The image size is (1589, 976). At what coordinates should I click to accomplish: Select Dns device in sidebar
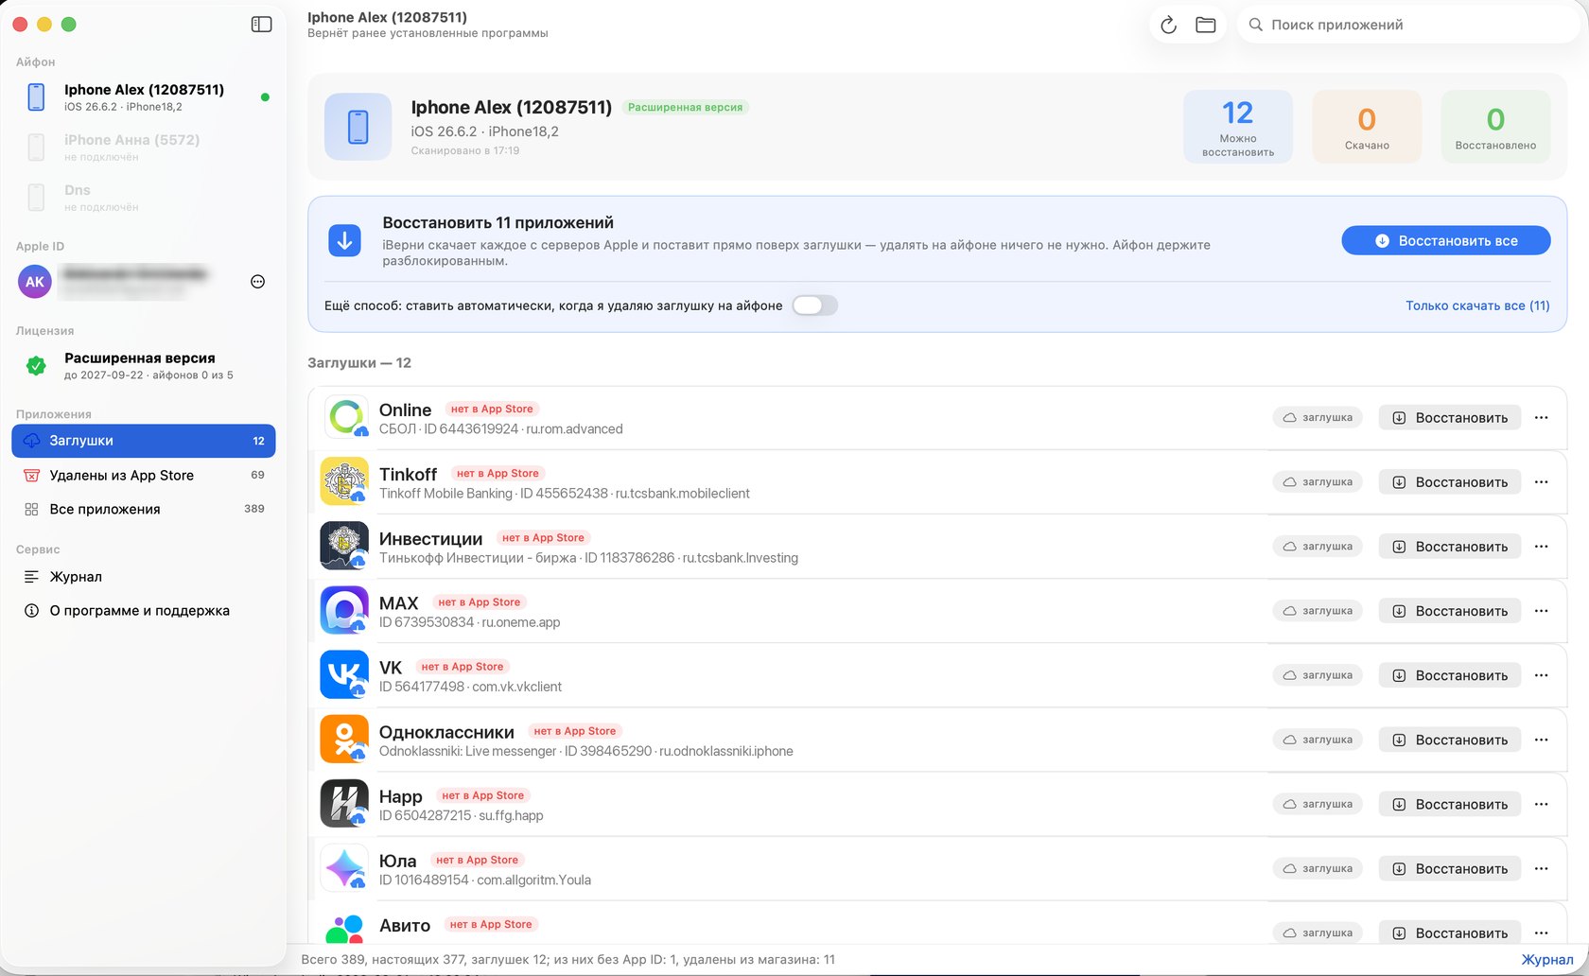point(144,197)
